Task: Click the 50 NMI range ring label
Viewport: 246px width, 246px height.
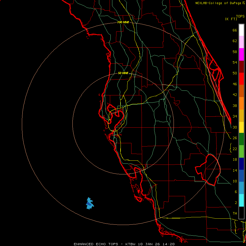Action: (123, 73)
